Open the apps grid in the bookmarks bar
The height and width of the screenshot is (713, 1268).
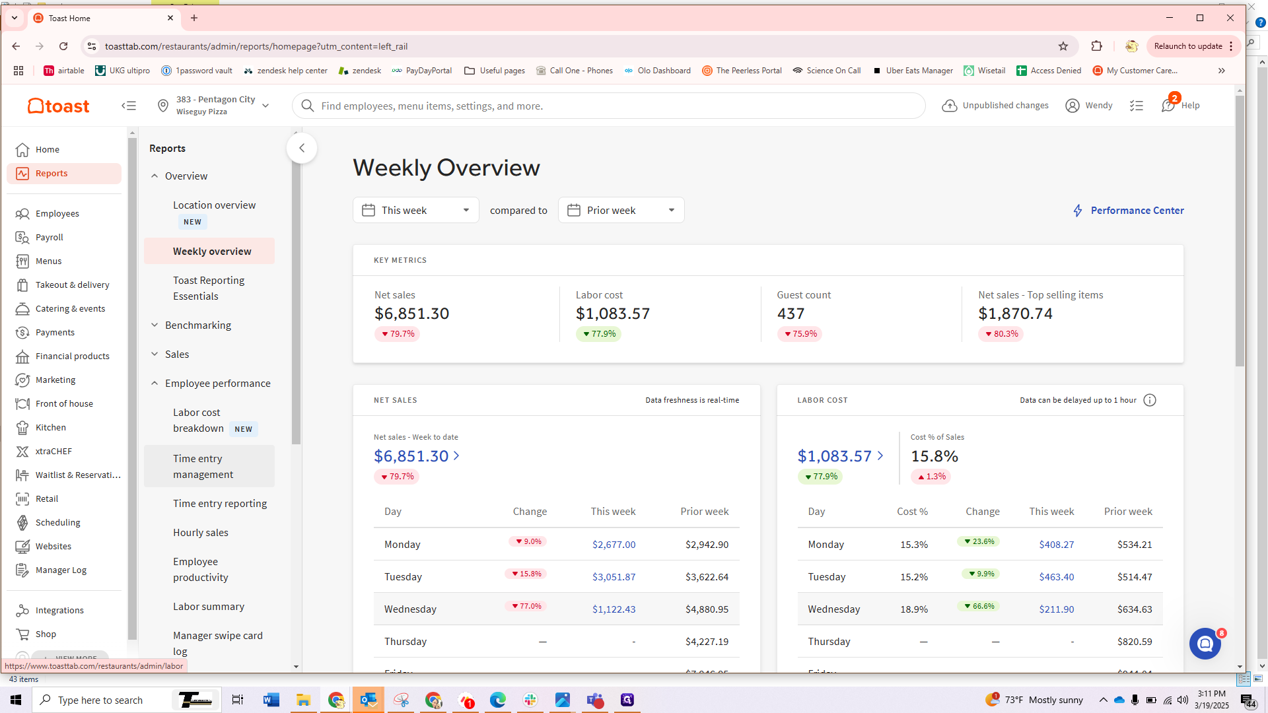tap(18, 71)
